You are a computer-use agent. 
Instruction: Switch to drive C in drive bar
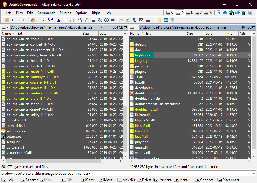pos(170,13)
